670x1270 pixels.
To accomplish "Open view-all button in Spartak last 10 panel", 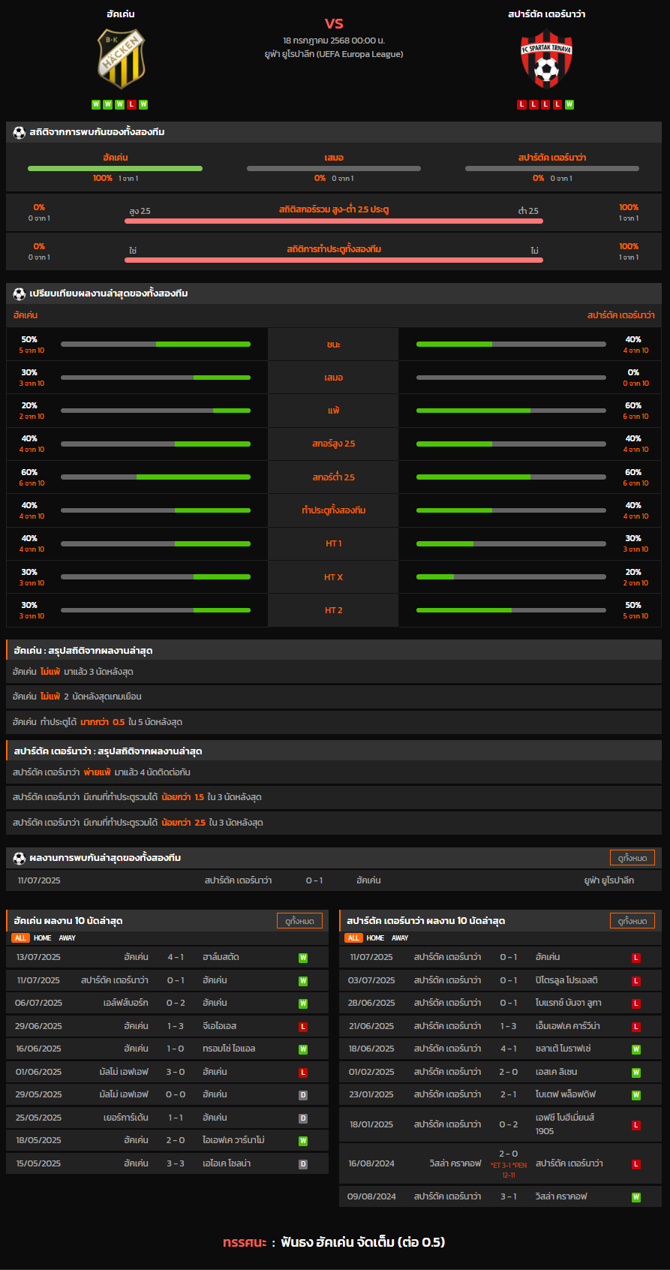I will 632,920.
